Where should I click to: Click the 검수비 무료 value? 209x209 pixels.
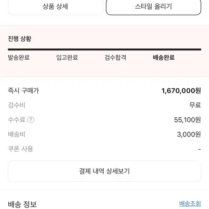(x=195, y=105)
